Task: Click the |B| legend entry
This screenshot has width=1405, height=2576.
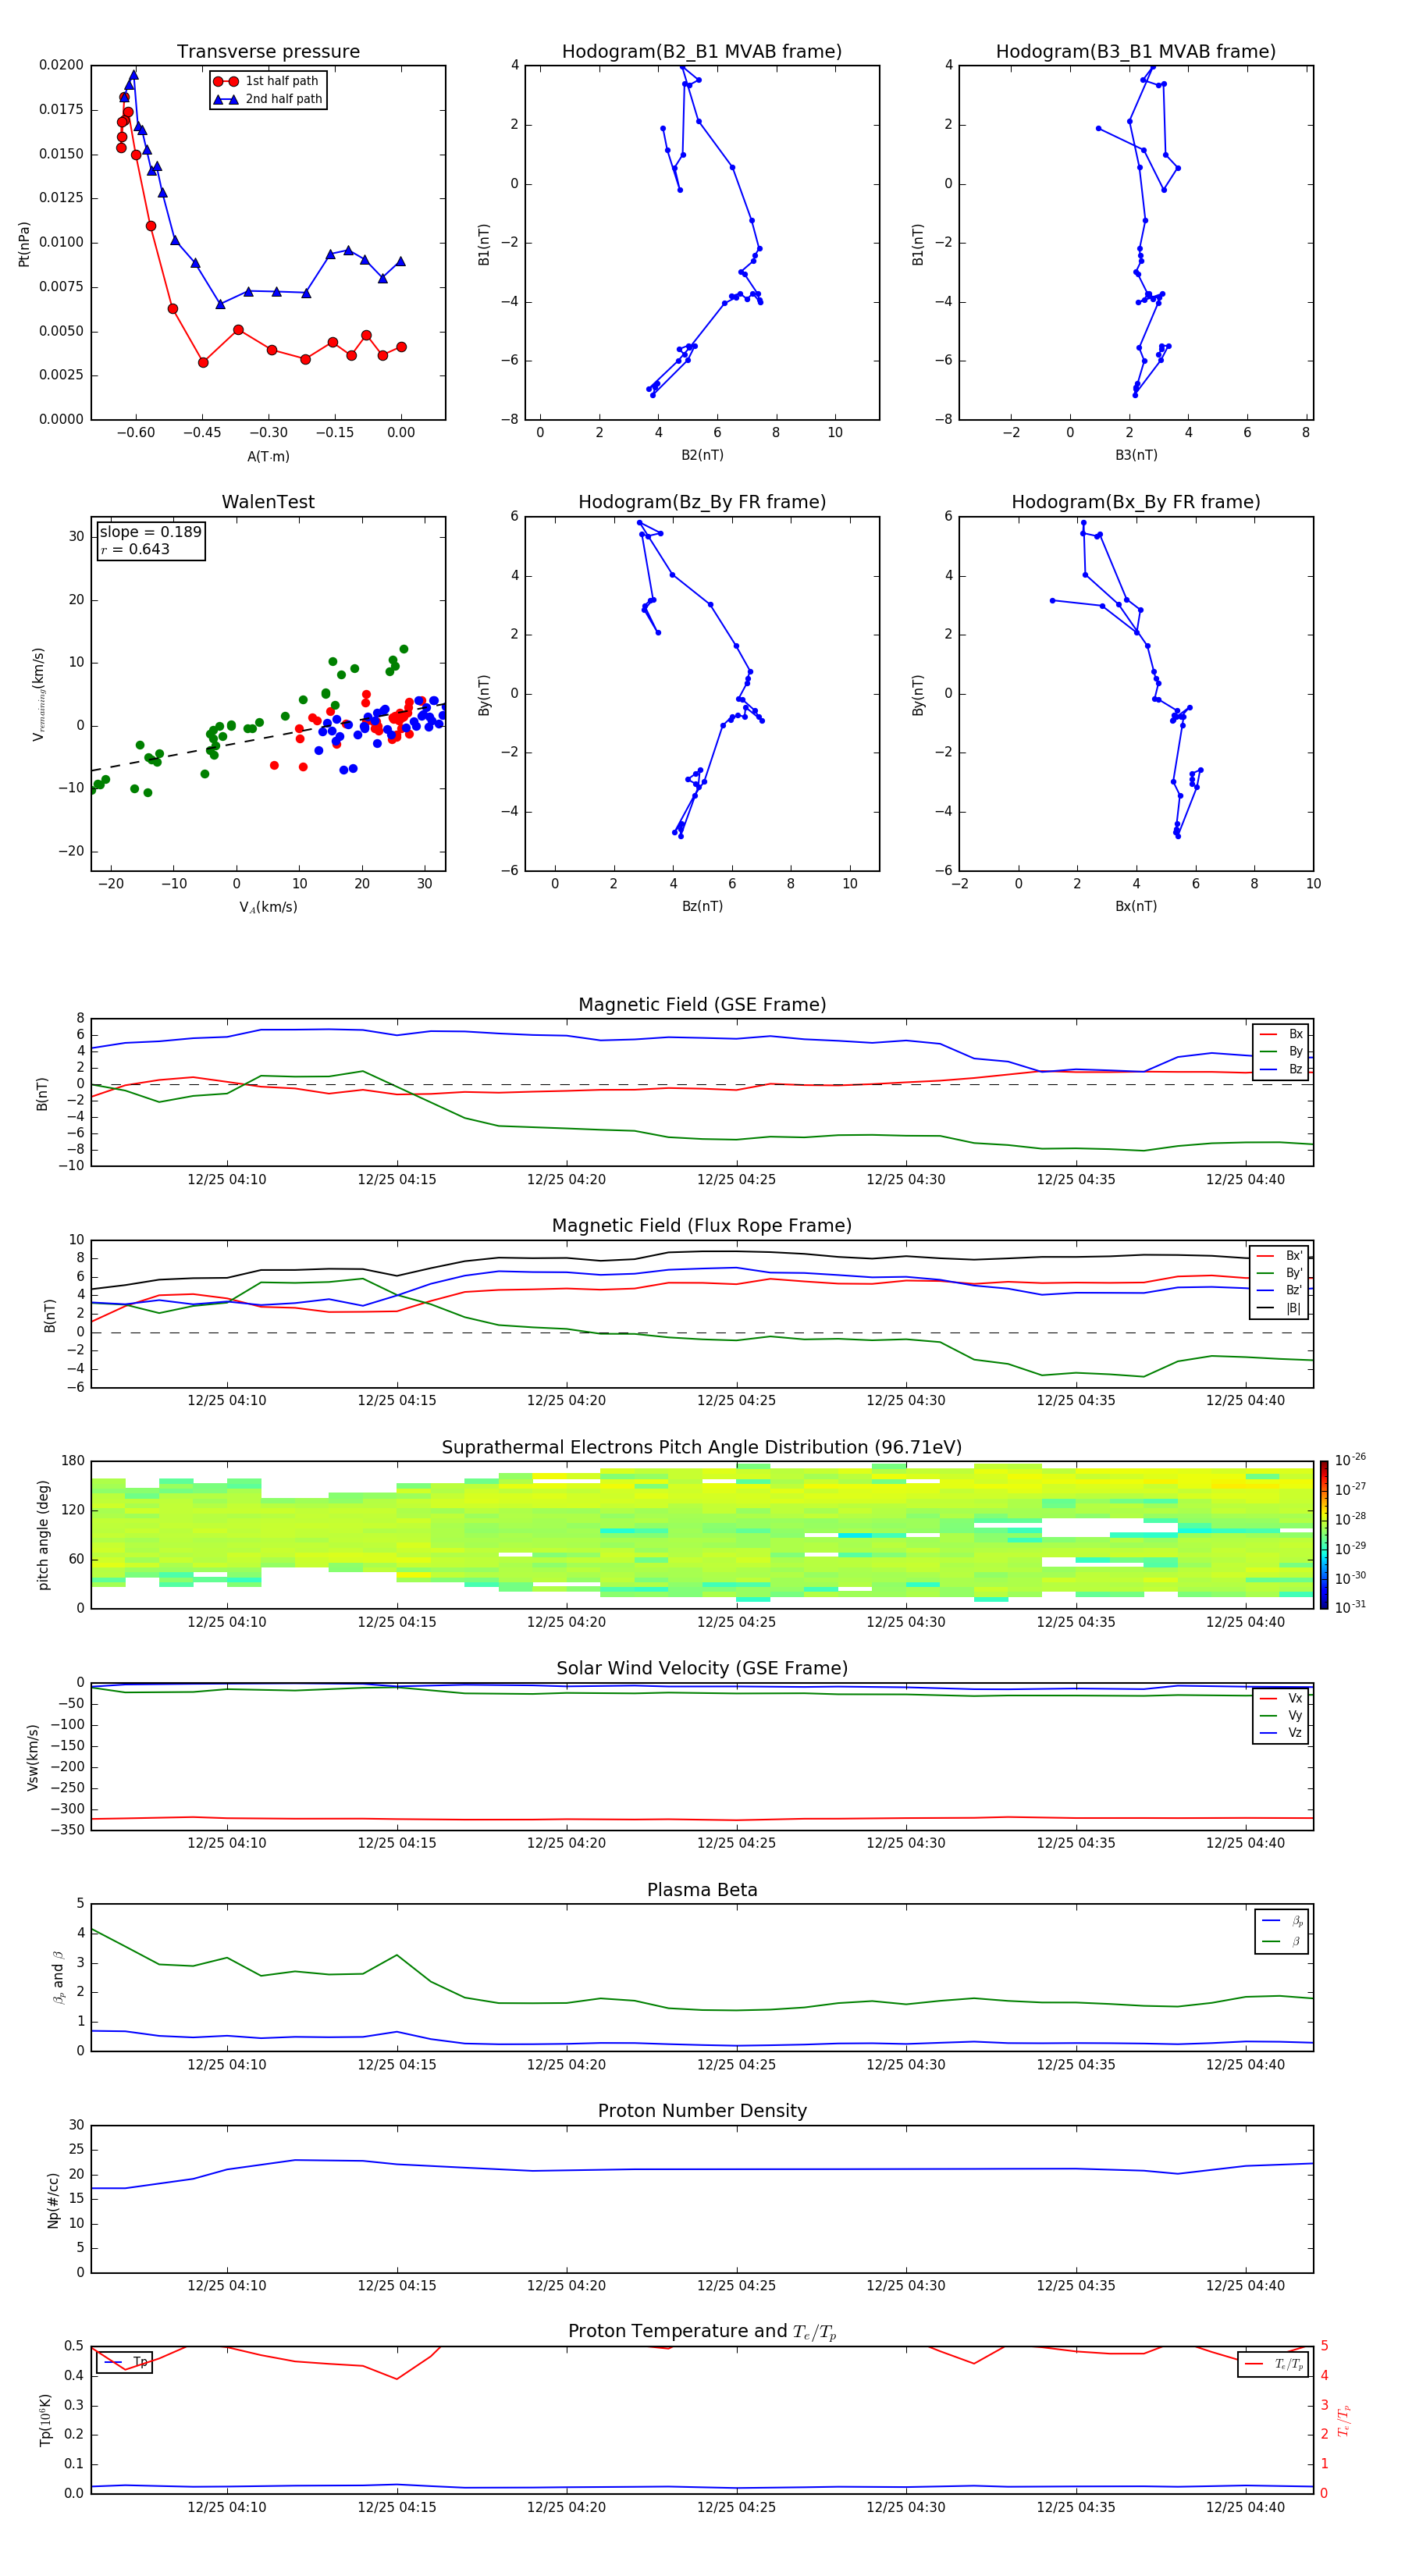Action: pyautogui.click(x=1279, y=1308)
